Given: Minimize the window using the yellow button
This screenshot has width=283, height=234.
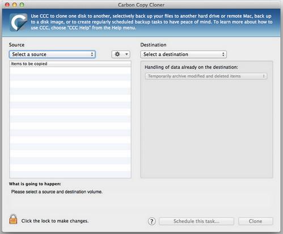Looking at the screenshot, I should 15,5.
